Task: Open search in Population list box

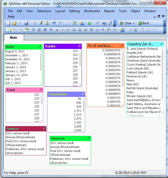Action: (x=83, y=94)
